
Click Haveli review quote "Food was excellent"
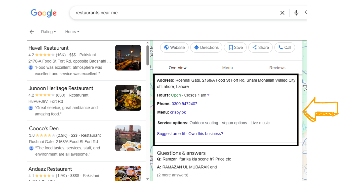[x=68, y=71]
